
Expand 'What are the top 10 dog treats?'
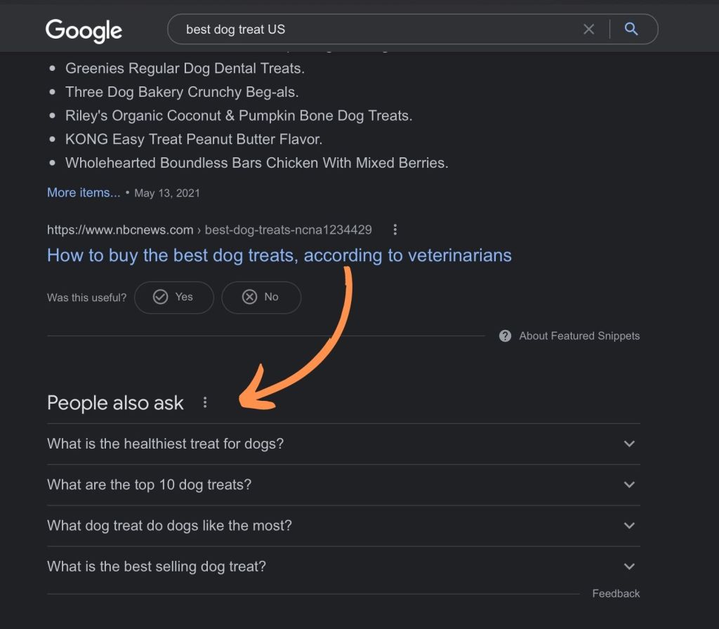click(x=343, y=484)
